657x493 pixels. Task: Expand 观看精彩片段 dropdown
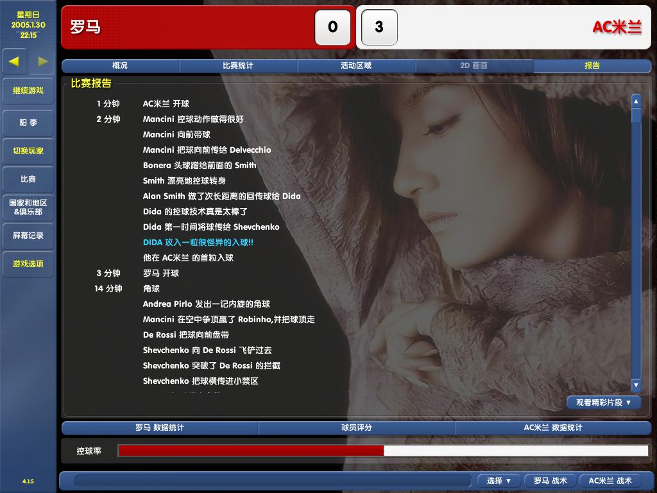tap(604, 402)
